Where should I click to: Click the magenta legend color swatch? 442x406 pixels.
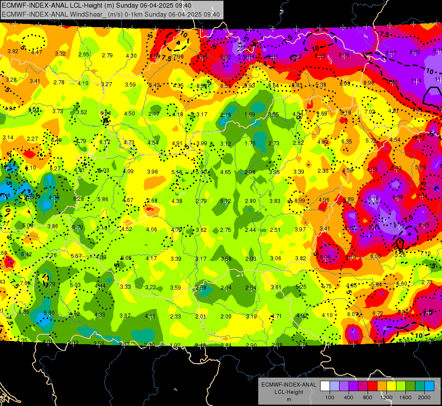[x=363, y=386]
